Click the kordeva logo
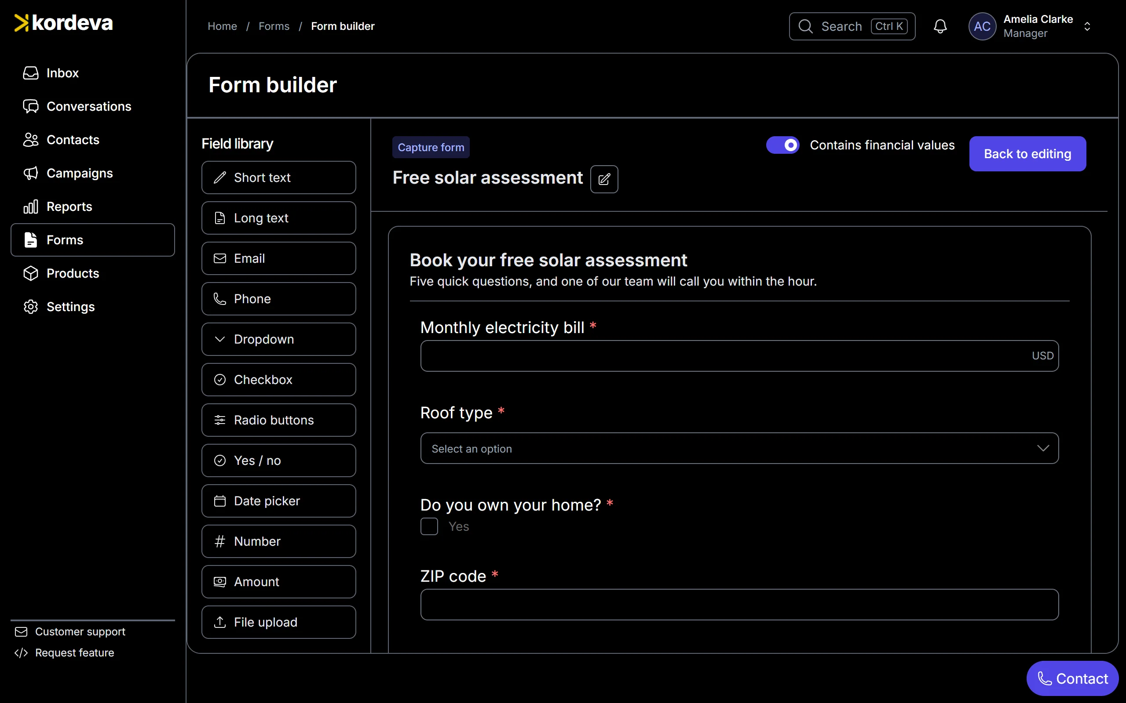1126x703 pixels. 63,23
